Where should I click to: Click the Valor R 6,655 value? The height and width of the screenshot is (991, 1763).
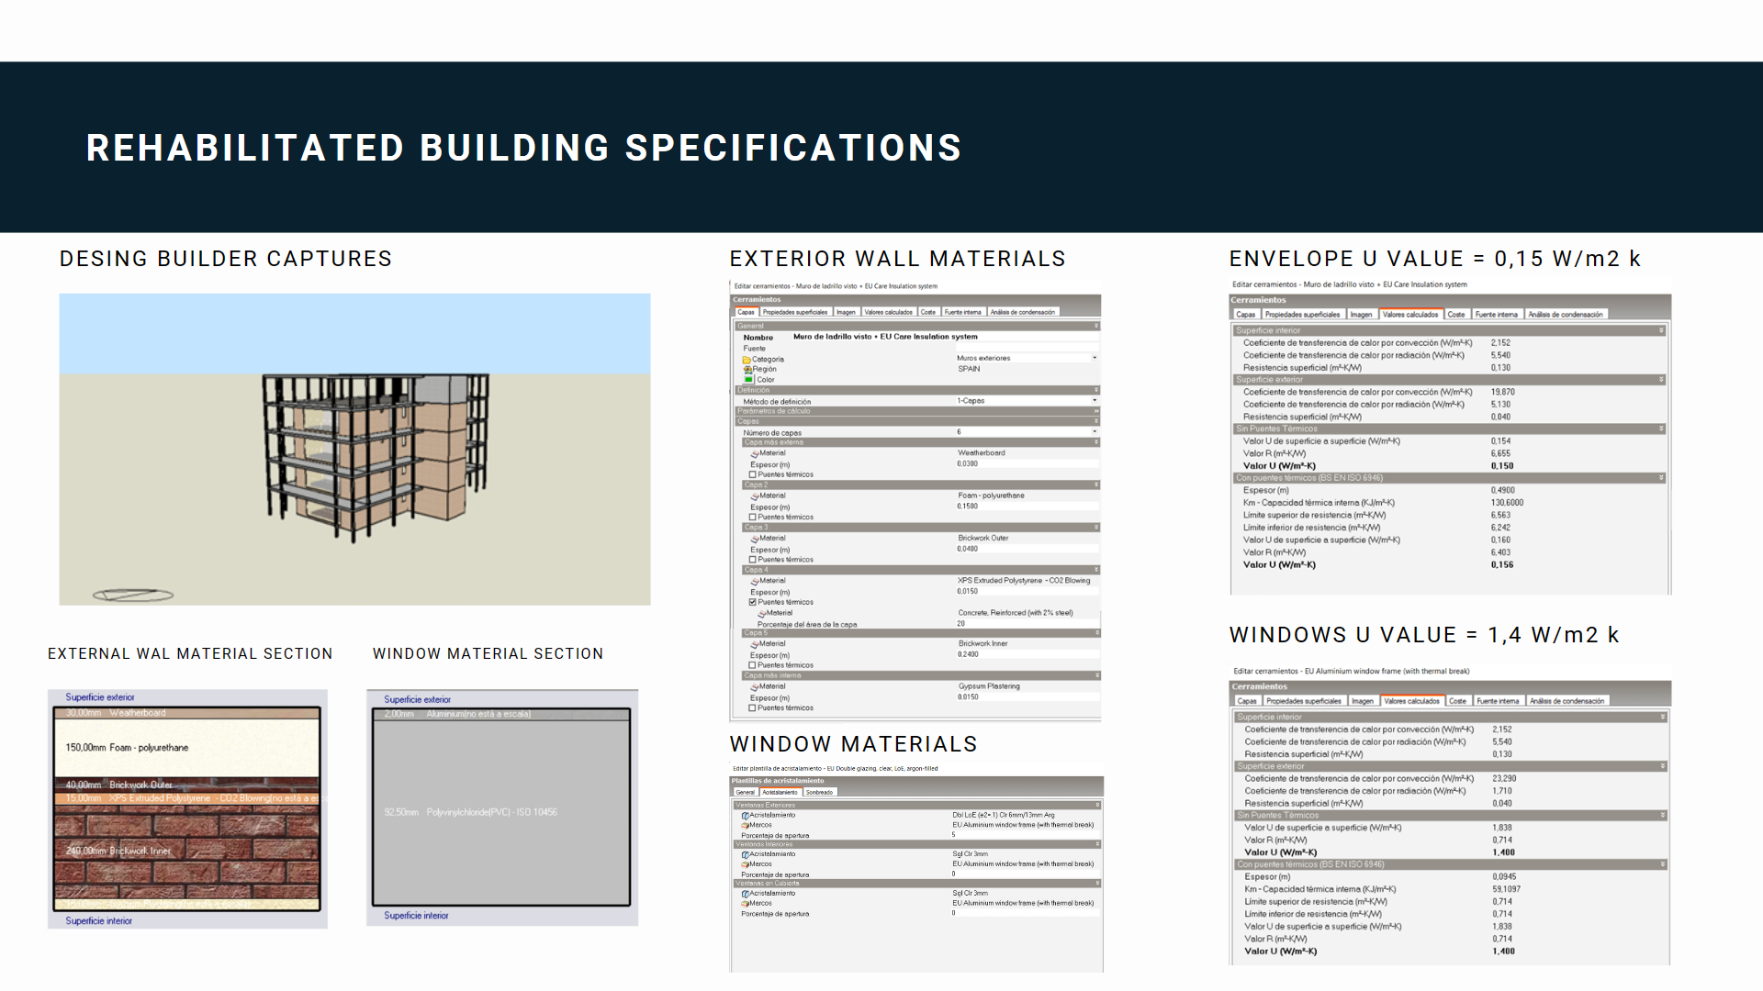click(1501, 454)
